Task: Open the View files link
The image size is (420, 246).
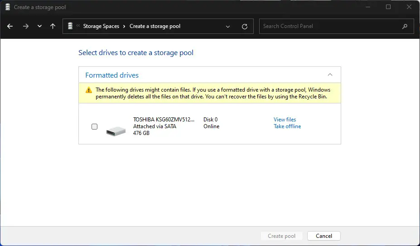Action: (285, 119)
